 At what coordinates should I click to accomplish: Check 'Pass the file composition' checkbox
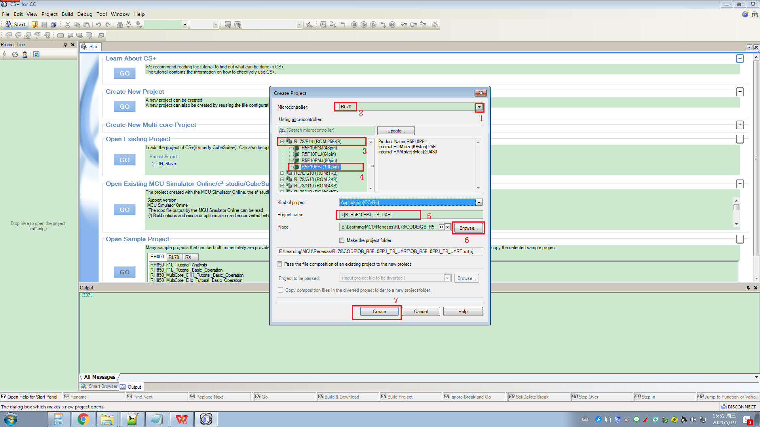coord(279,264)
